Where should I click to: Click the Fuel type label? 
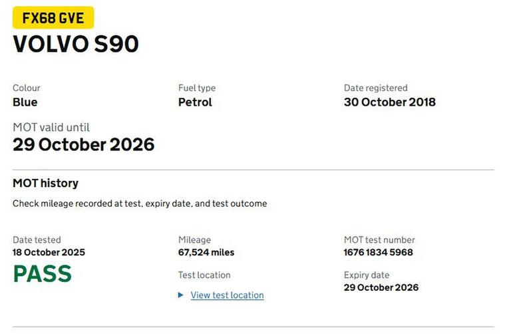[197, 88]
